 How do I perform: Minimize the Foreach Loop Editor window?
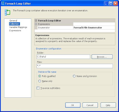(106, 4)
